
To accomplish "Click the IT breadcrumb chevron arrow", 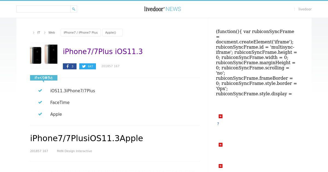I will click(x=34, y=32).
